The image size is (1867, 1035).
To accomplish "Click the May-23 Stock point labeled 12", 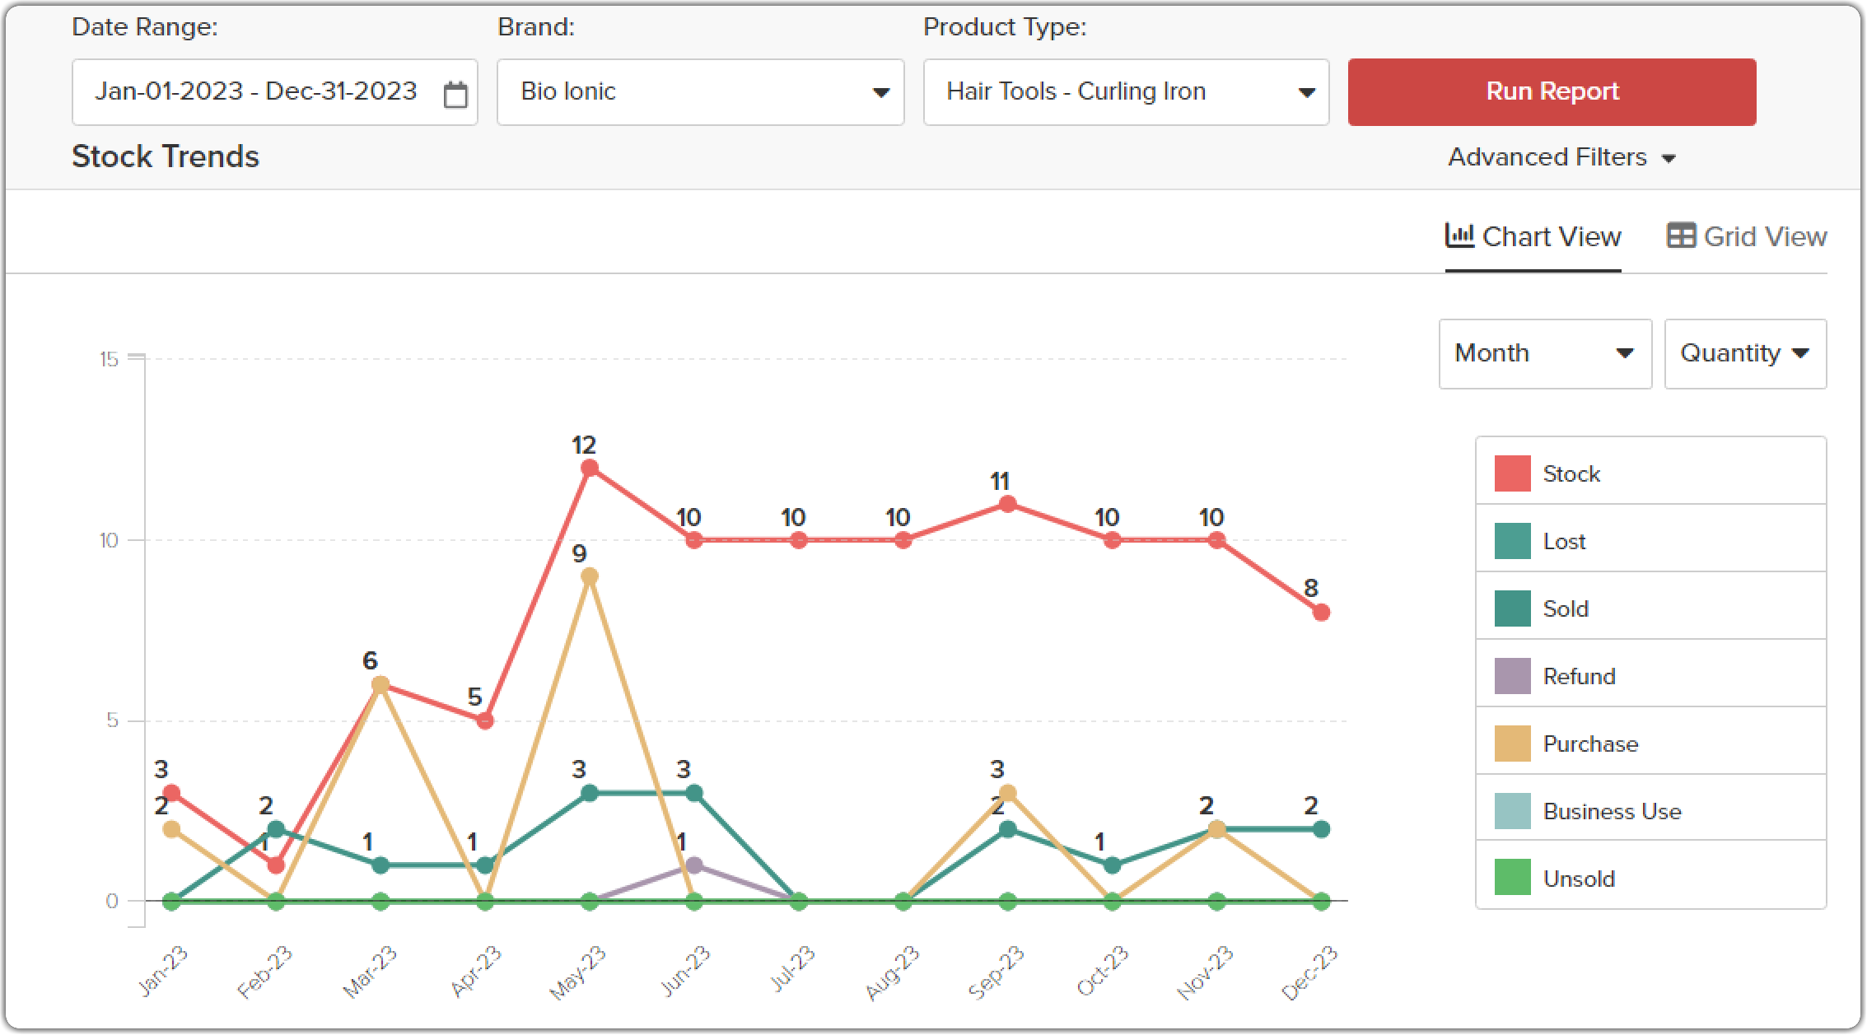I will 590,468.
